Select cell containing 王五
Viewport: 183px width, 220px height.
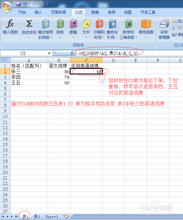click(x=29, y=83)
